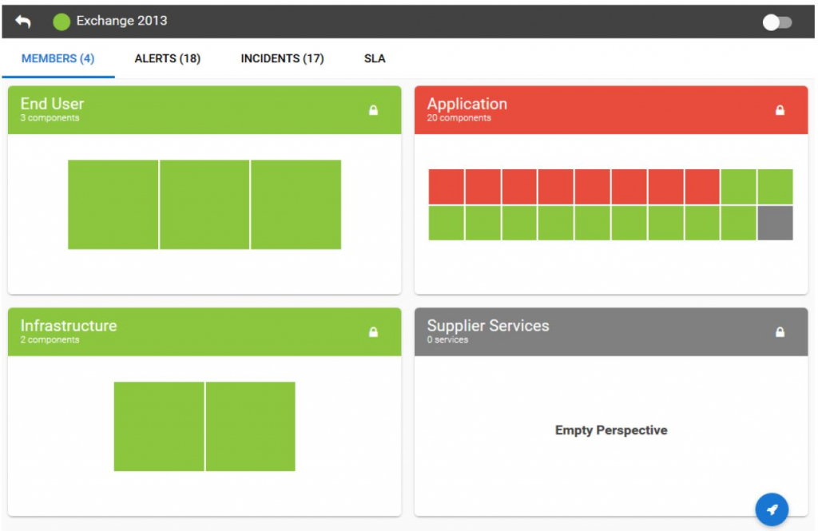Click the '0 services' label
Image resolution: width=818 pixels, height=531 pixels.
(x=447, y=339)
